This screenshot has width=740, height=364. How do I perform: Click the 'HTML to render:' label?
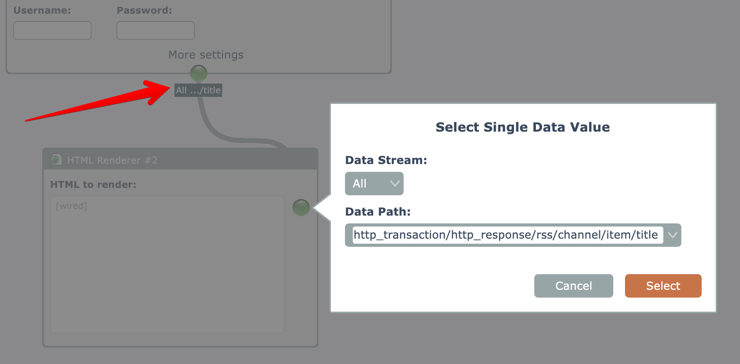click(93, 184)
